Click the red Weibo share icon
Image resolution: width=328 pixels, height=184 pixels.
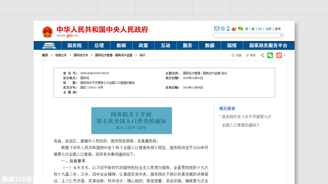[279, 55]
